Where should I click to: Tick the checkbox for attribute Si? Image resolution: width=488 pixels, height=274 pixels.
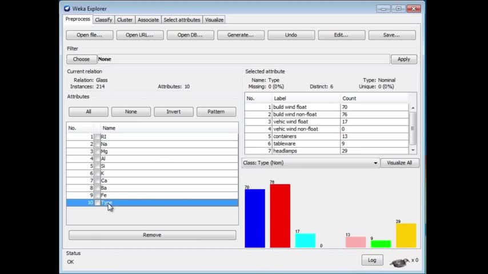point(97,166)
